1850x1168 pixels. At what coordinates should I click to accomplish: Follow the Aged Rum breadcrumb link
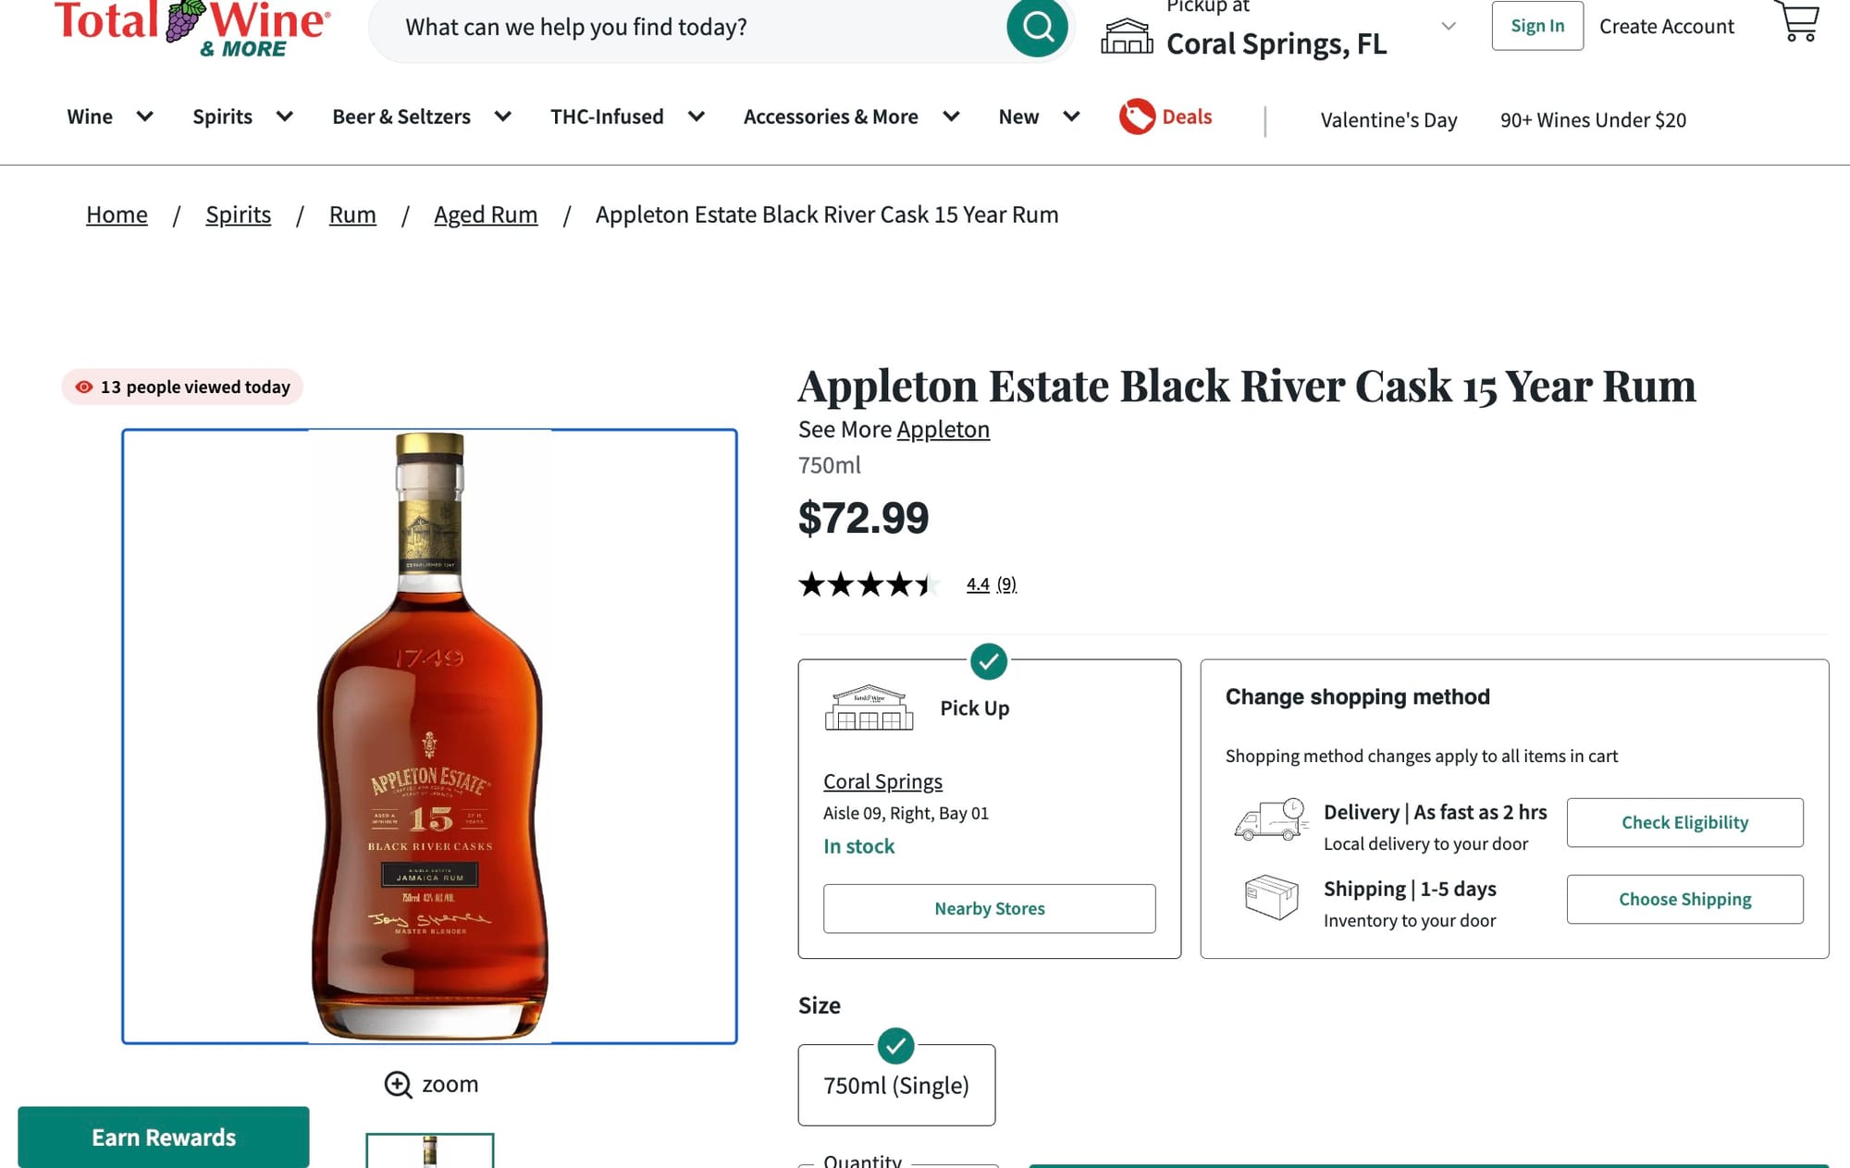point(486,215)
